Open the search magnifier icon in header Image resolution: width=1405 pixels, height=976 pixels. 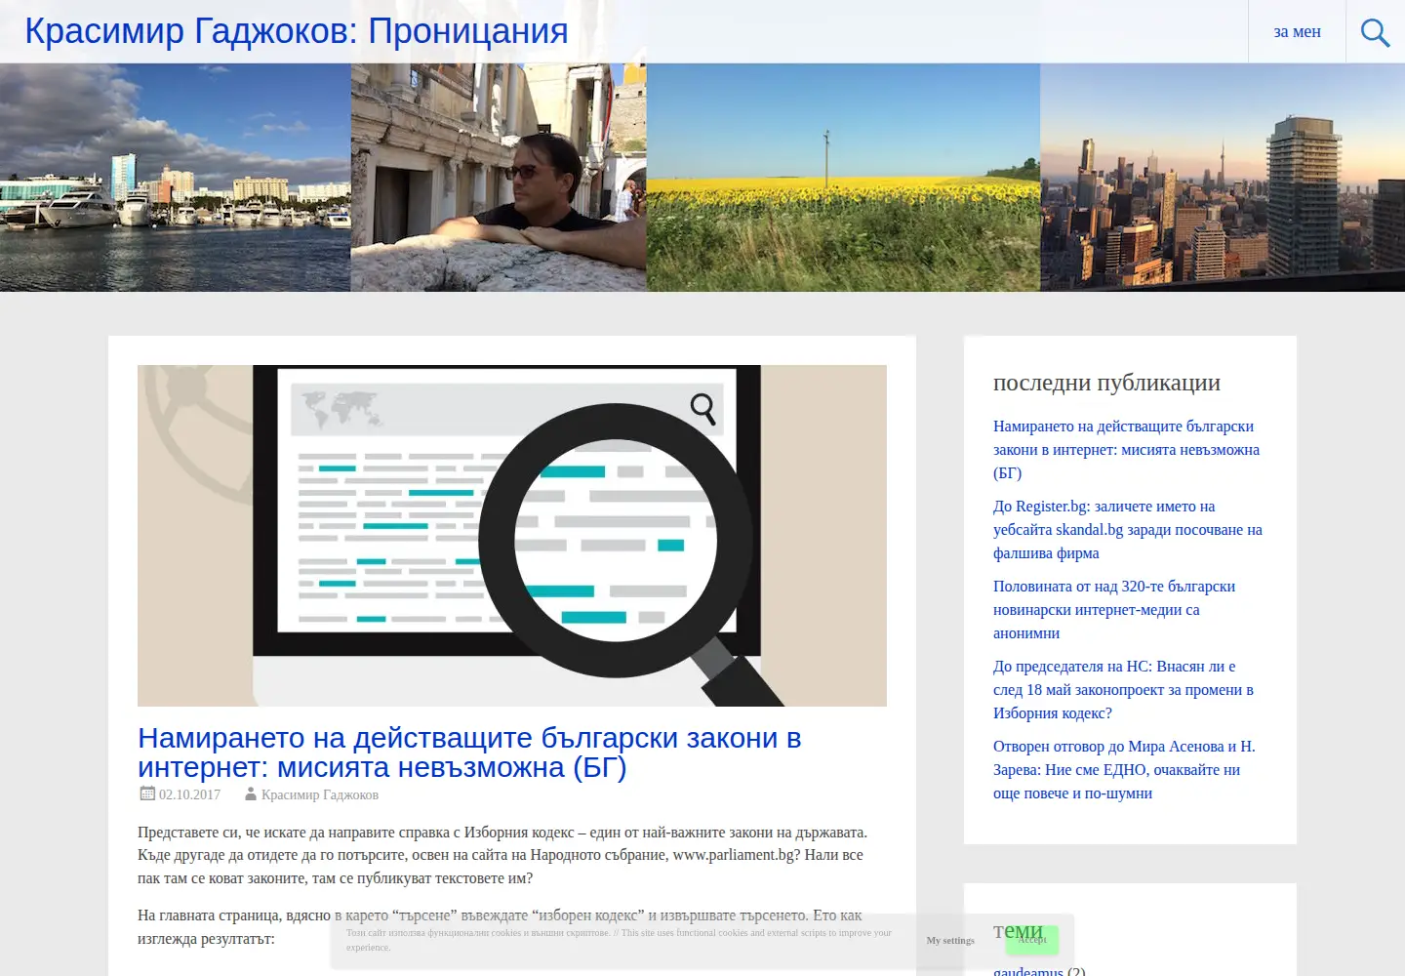(x=1375, y=32)
